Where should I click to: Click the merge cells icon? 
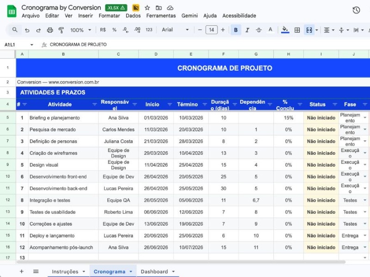coord(309,30)
